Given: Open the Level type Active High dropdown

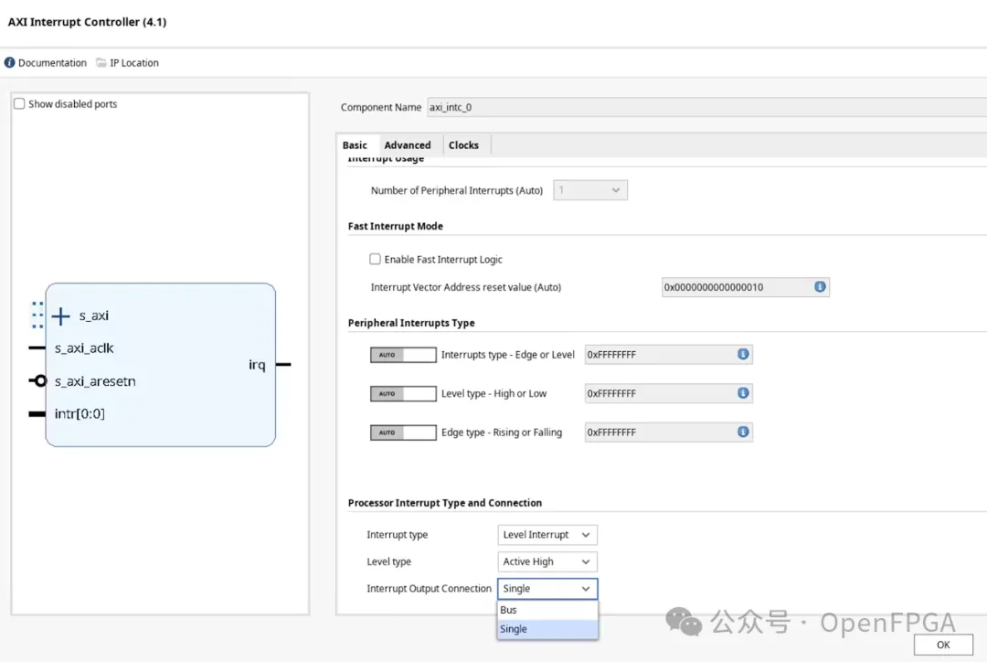Looking at the screenshot, I should click(x=547, y=561).
